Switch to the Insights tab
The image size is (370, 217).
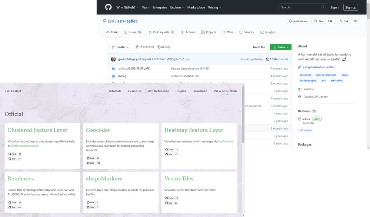point(267,32)
